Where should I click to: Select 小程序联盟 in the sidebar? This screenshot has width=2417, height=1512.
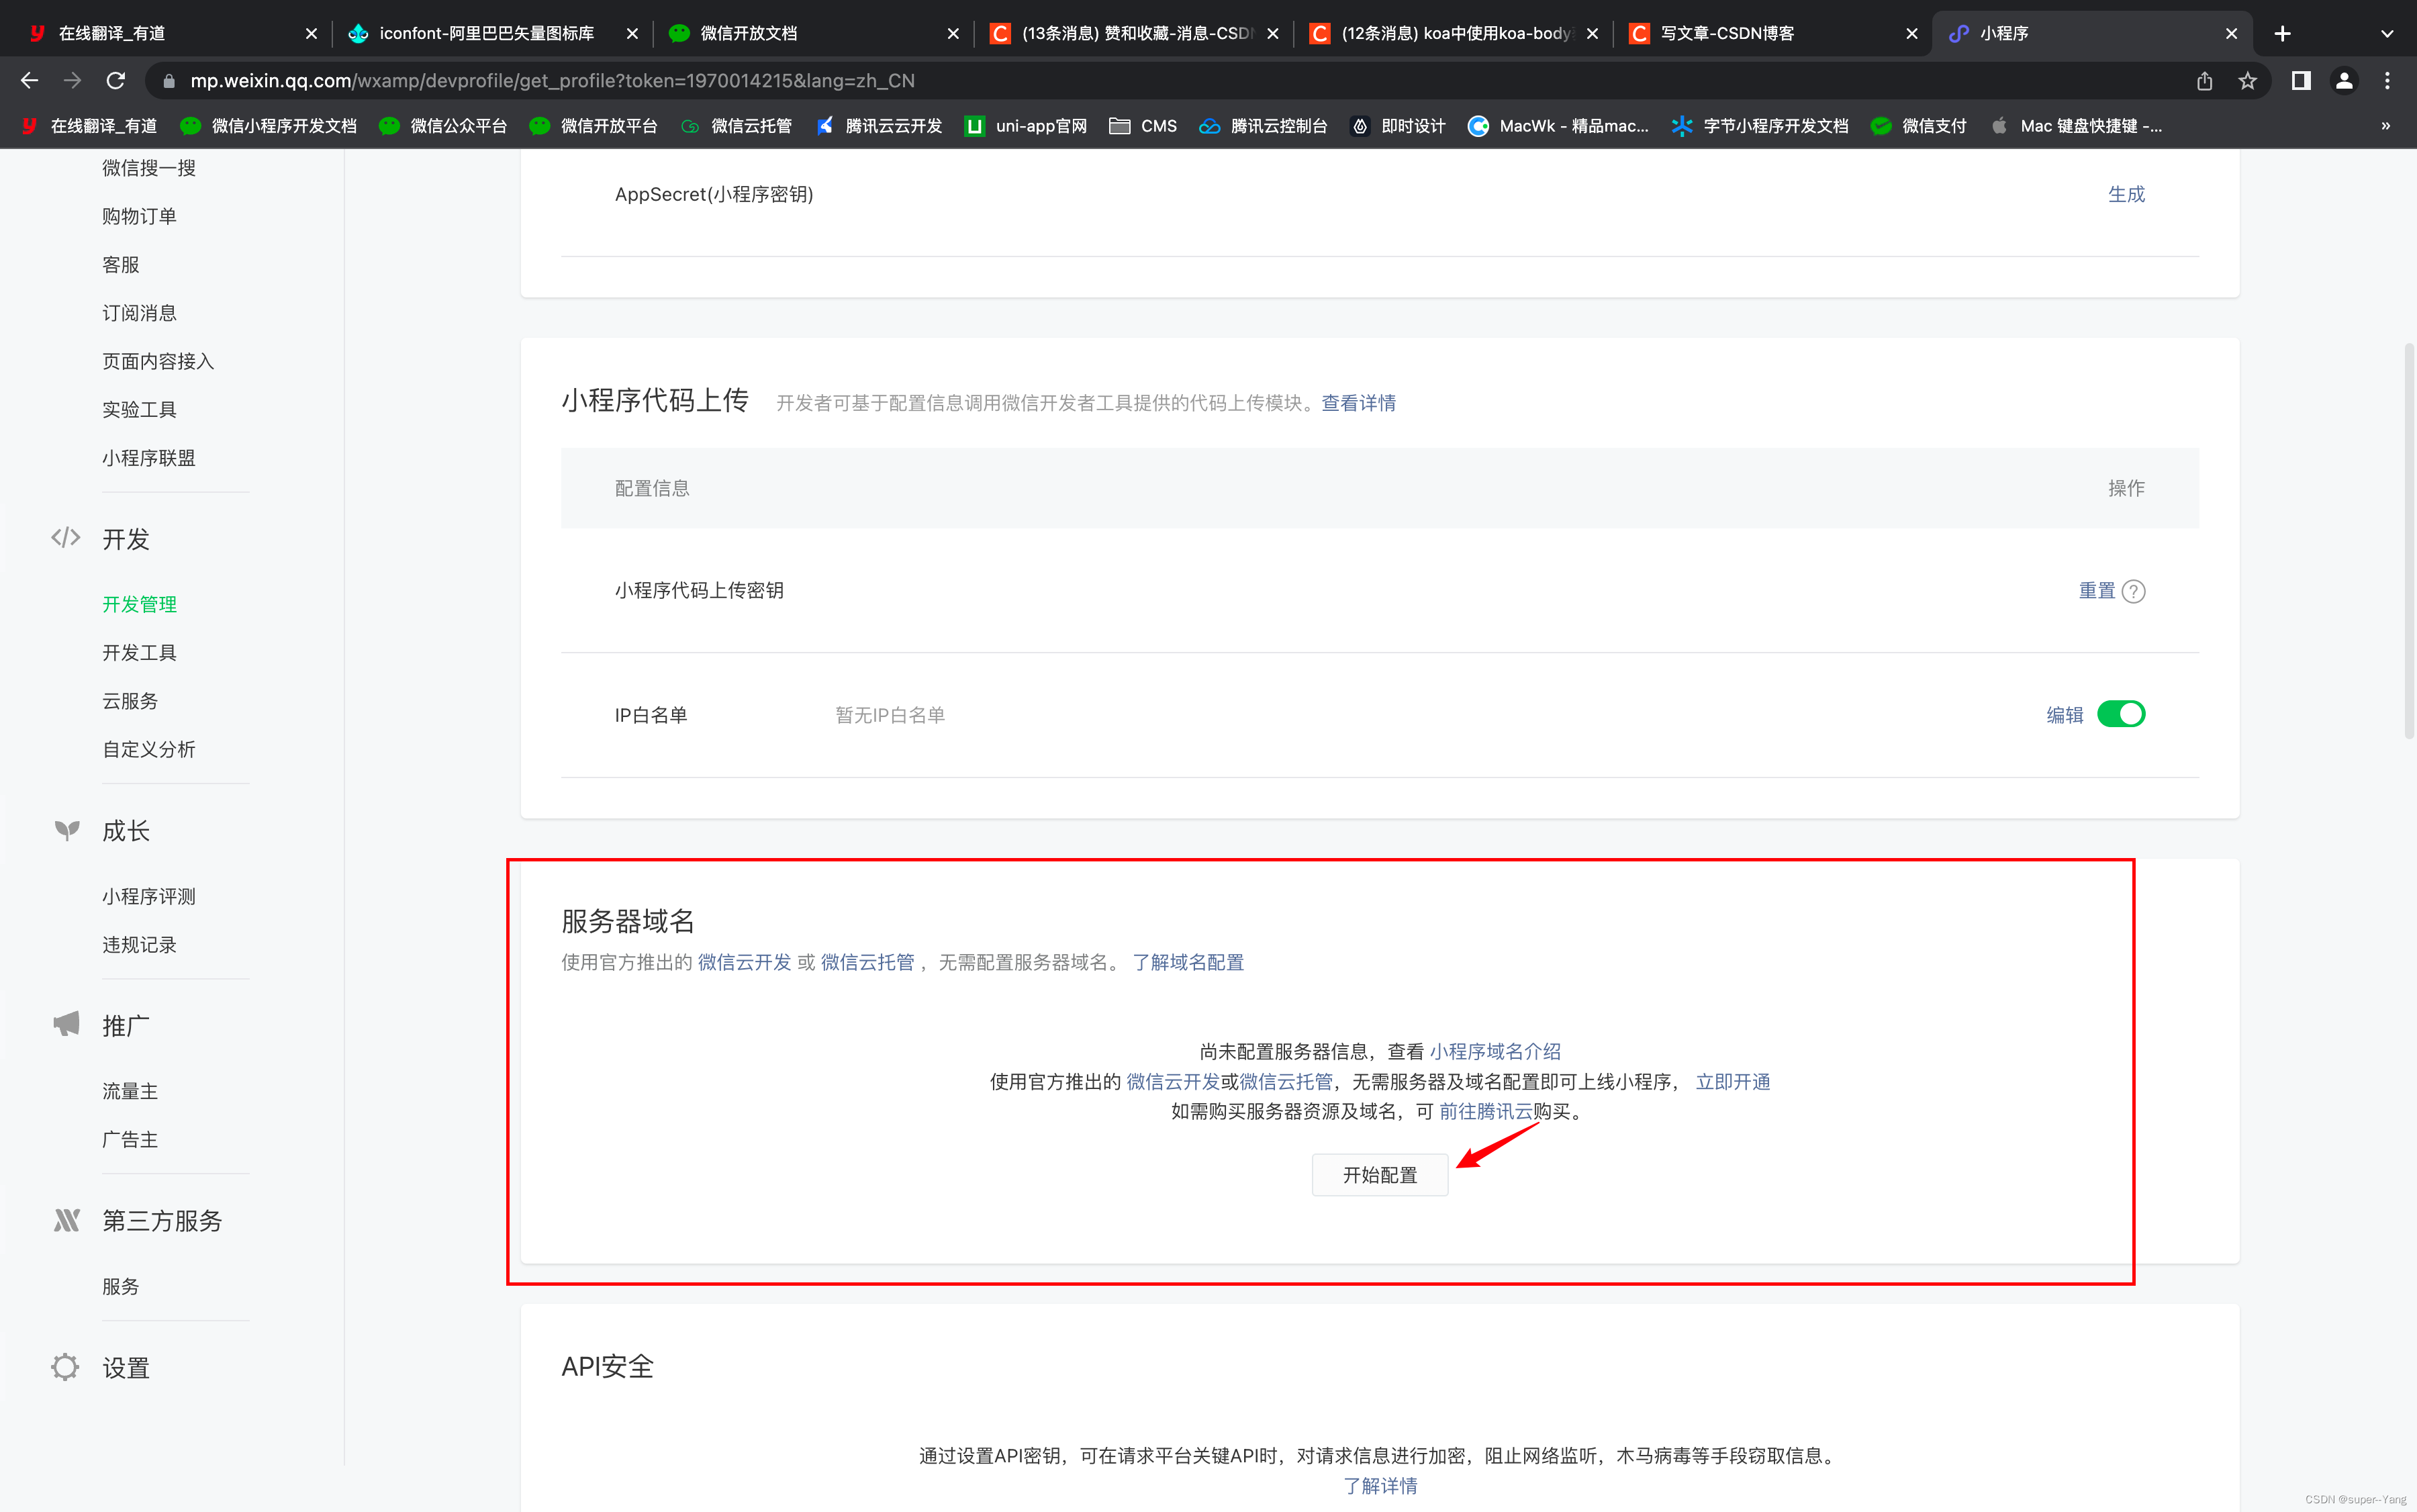(149, 458)
